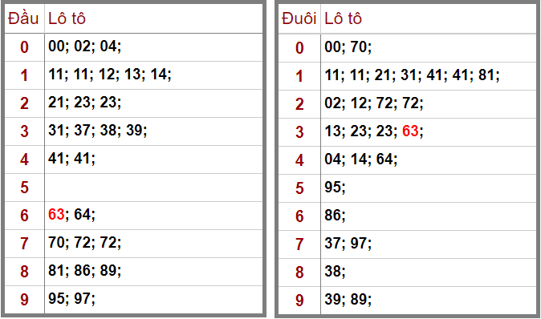Select row head 5 in Đầu table
The height and width of the screenshot is (319, 541).
pos(24,188)
